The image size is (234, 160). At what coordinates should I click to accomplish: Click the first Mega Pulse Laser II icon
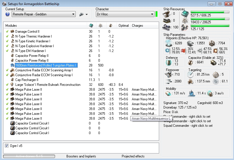[x=12, y=90]
